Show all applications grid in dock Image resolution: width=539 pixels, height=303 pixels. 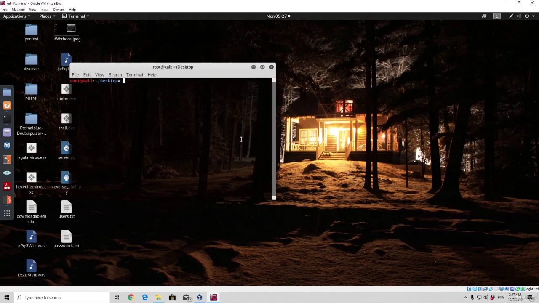(x=7, y=213)
